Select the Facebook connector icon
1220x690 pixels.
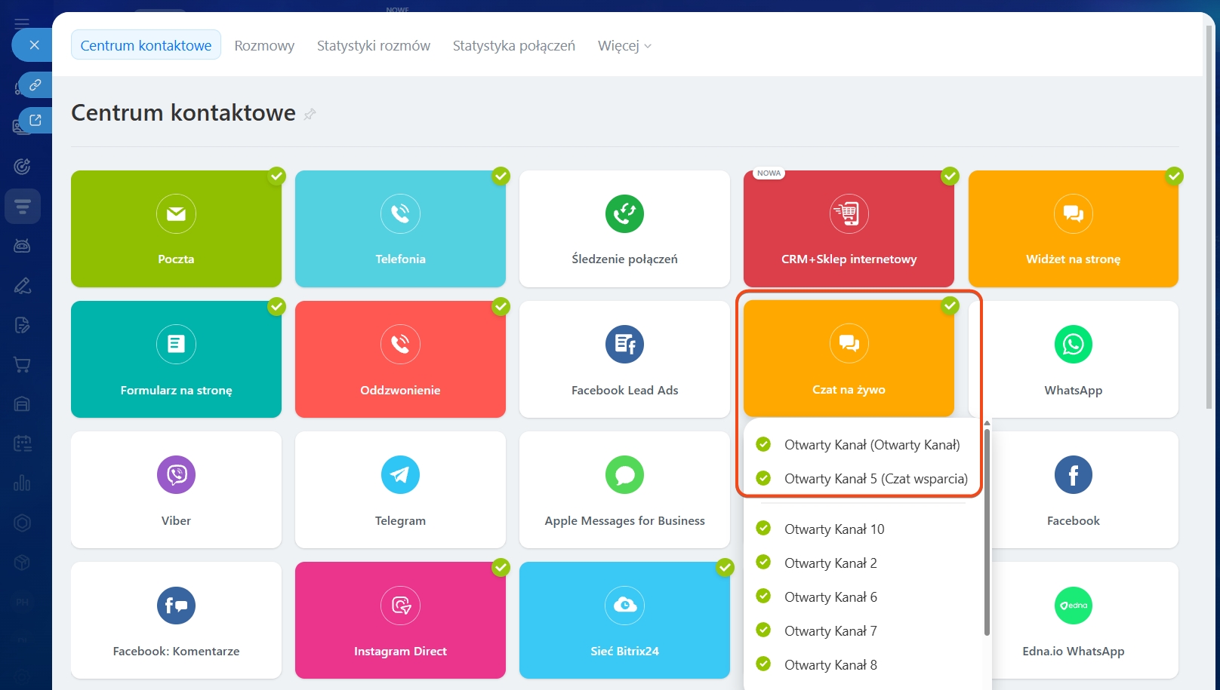(x=1073, y=474)
